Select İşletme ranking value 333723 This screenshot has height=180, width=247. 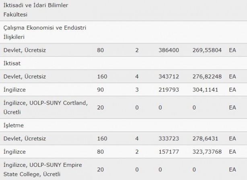coord(169,139)
